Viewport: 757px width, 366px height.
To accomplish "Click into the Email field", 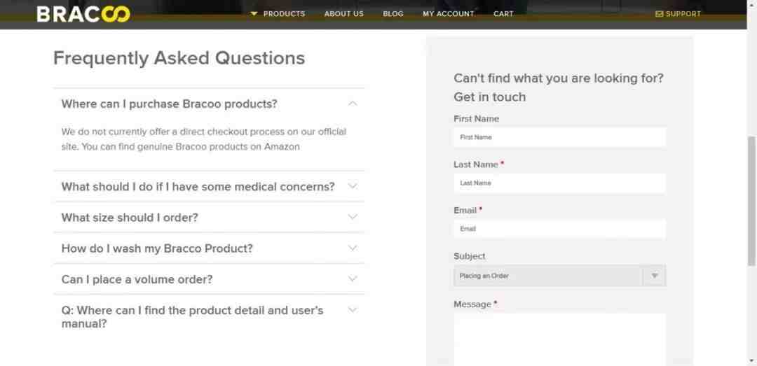I will click(x=559, y=229).
